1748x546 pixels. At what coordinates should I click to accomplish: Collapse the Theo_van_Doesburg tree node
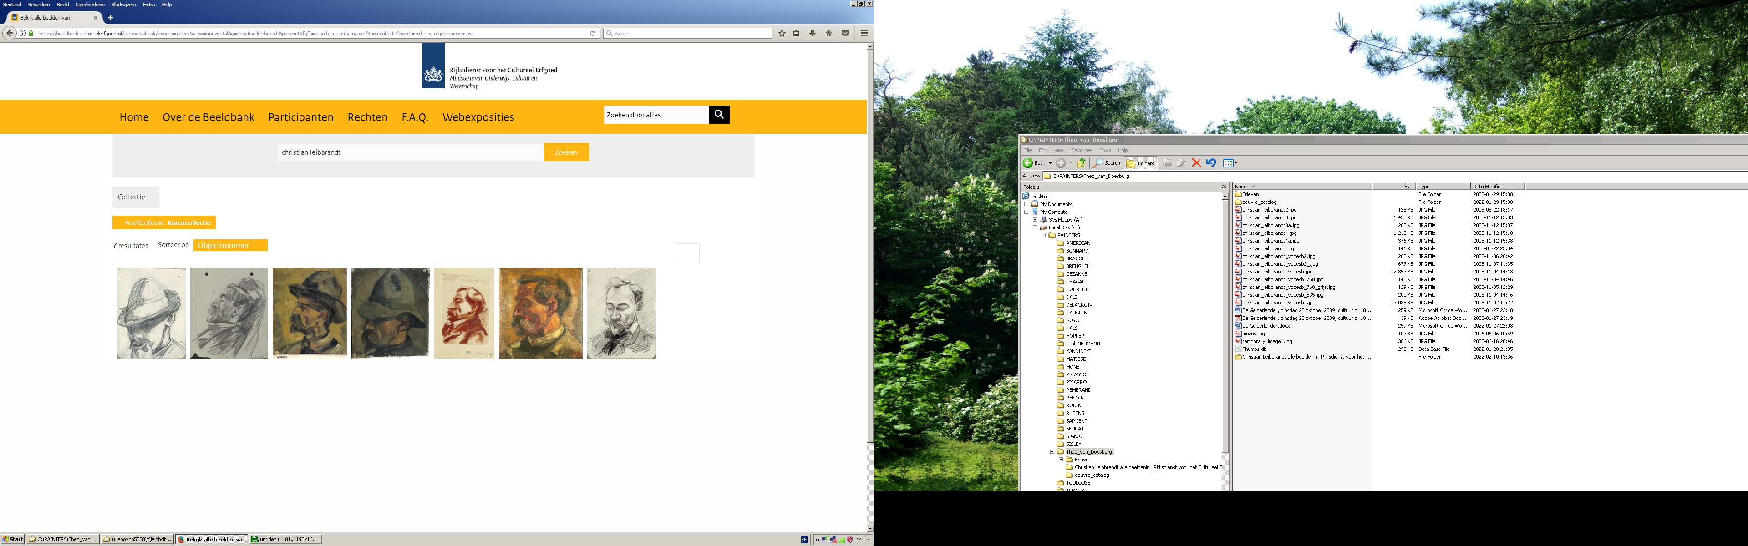tap(1052, 452)
